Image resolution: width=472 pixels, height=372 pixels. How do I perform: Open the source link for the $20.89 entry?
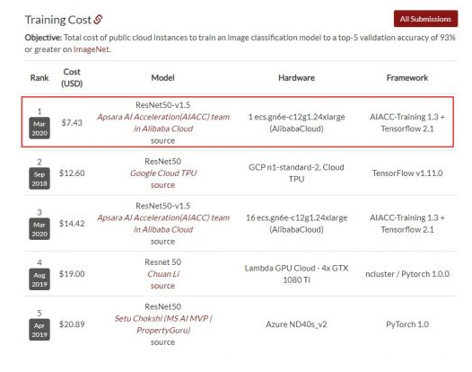coord(162,342)
